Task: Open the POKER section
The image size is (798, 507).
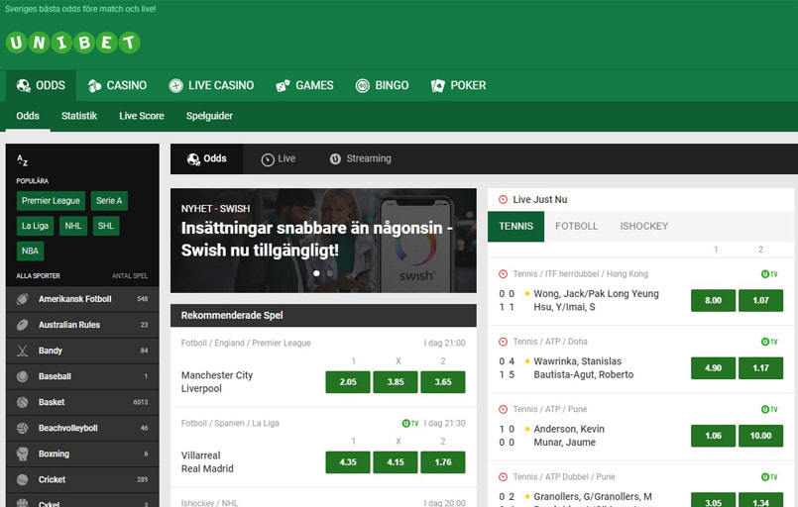Action: click(x=459, y=85)
